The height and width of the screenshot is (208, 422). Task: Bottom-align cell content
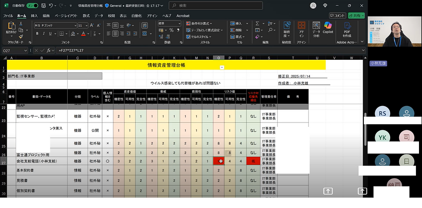click(122, 25)
